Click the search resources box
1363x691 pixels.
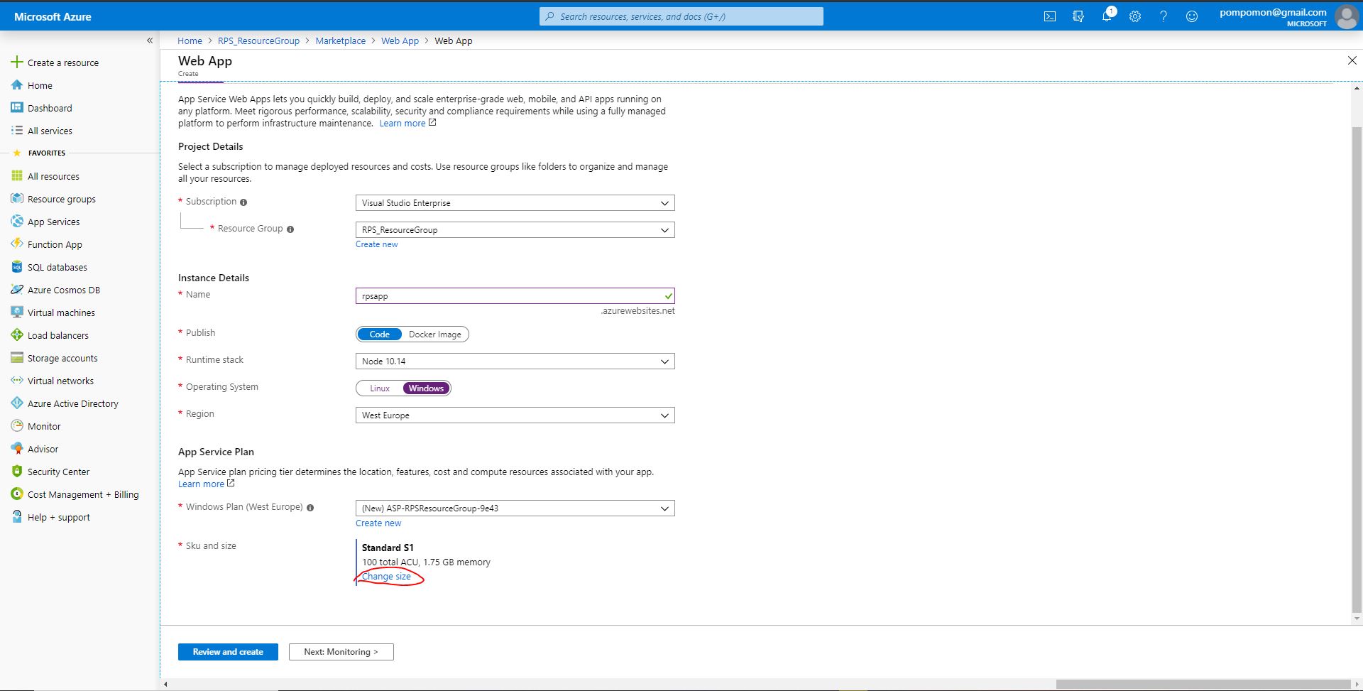tap(681, 16)
